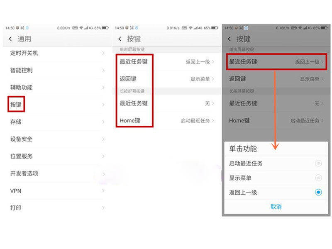The width and height of the screenshot is (332, 249).
Task: Tap 显示菜单 value in middle screen
Action: click(x=200, y=79)
